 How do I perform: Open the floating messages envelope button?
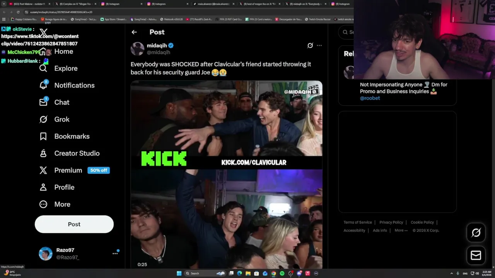(x=476, y=255)
